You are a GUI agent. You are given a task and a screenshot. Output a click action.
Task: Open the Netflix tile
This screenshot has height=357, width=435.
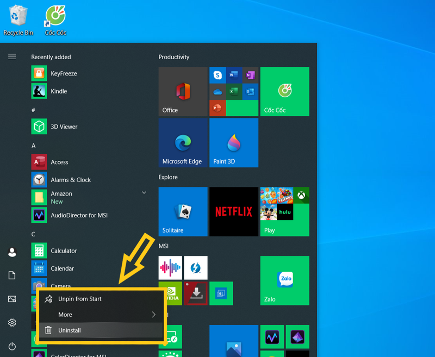pyautogui.click(x=234, y=211)
